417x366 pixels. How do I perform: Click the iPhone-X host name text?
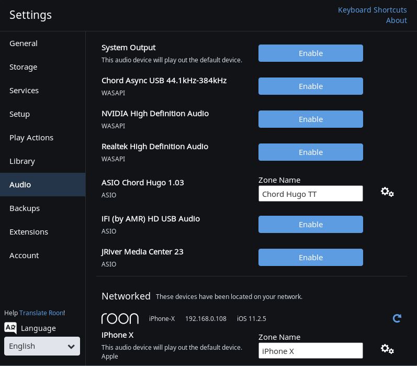162,319
